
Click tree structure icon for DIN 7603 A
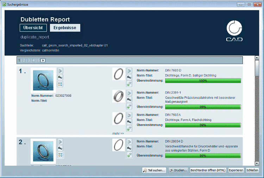pyautogui.click(x=129, y=115)
